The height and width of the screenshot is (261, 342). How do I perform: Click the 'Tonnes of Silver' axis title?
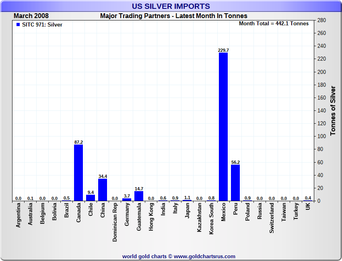point(333,110)
